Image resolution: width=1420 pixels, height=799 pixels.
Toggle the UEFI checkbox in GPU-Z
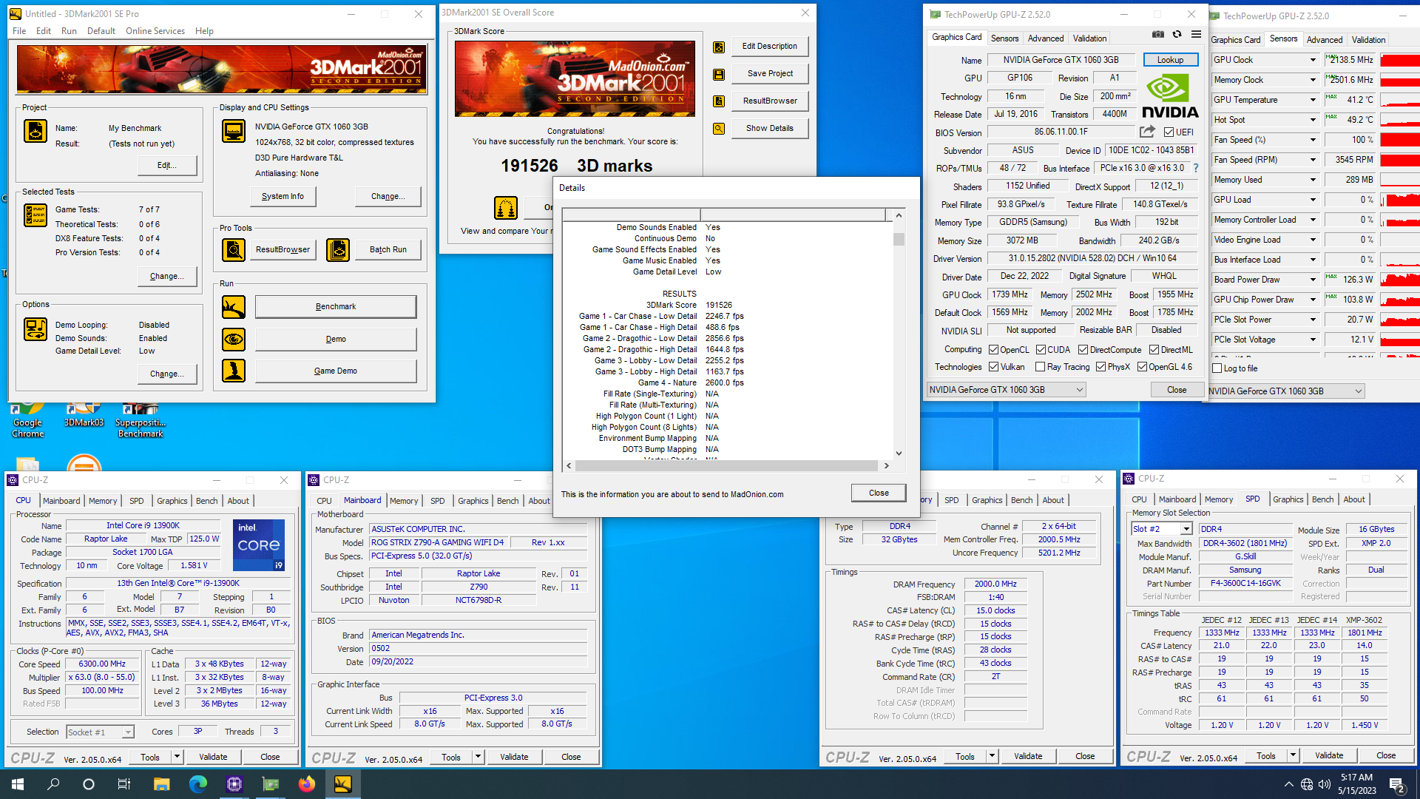tap(1169, 132)
